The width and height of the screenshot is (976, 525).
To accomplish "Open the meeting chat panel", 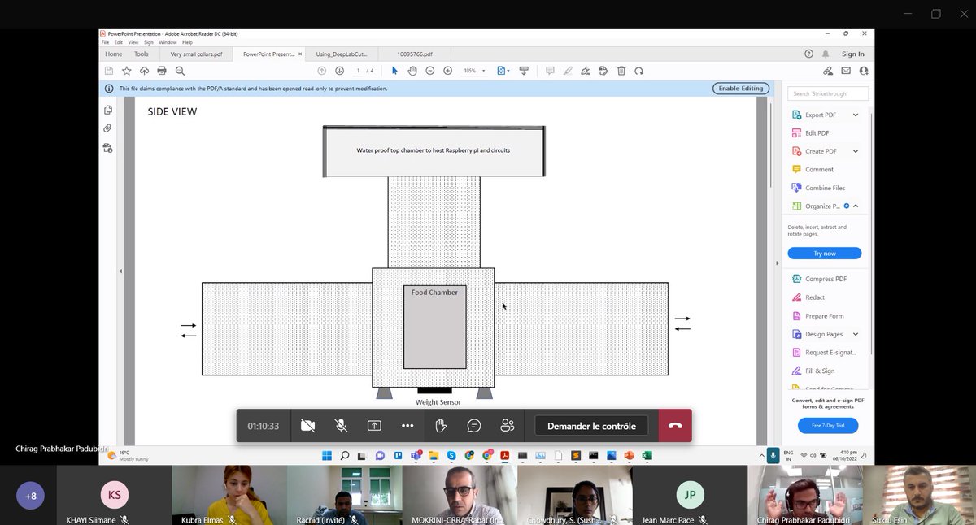I will coord(474,426).
